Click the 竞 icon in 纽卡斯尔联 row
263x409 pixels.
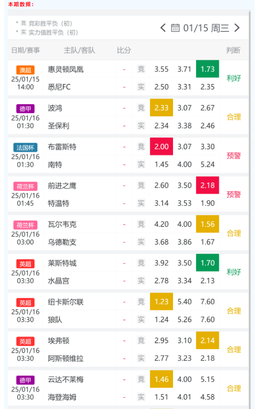pyautogui.click(x=141, y=302)
